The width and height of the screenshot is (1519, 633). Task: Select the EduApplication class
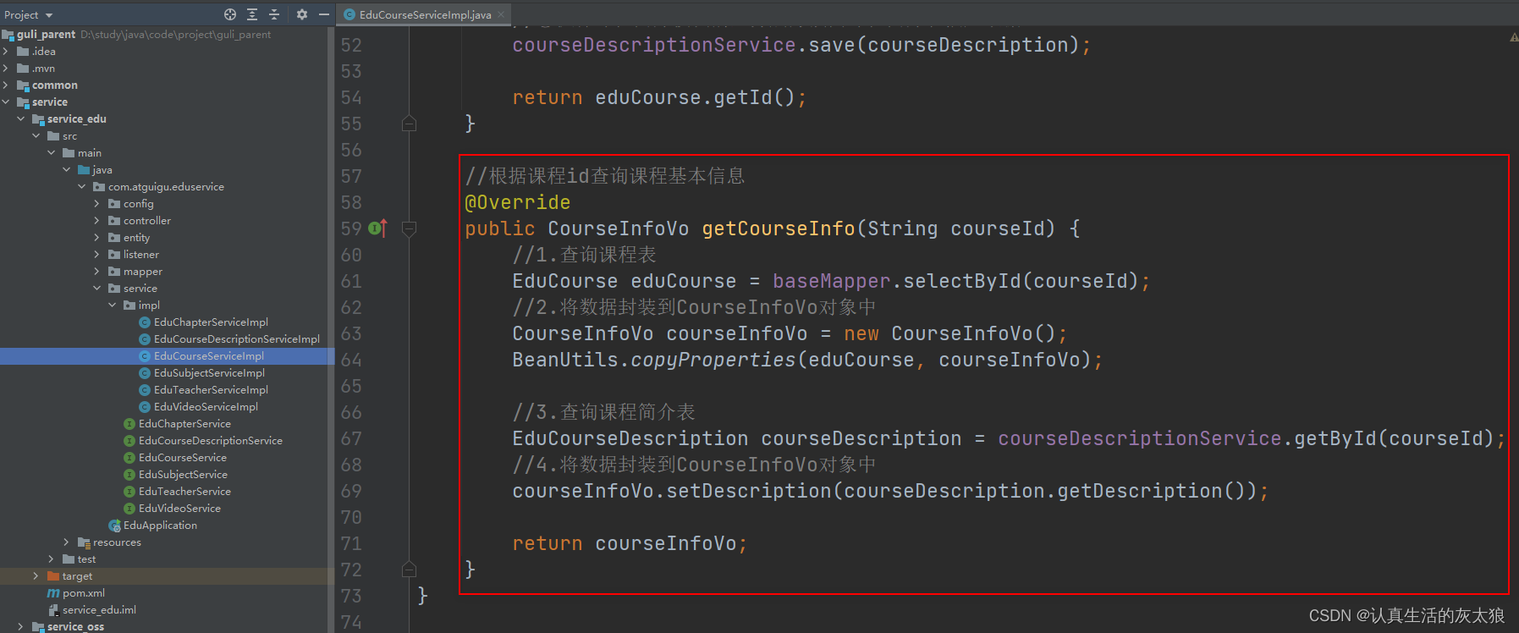[x=160, y=526]
